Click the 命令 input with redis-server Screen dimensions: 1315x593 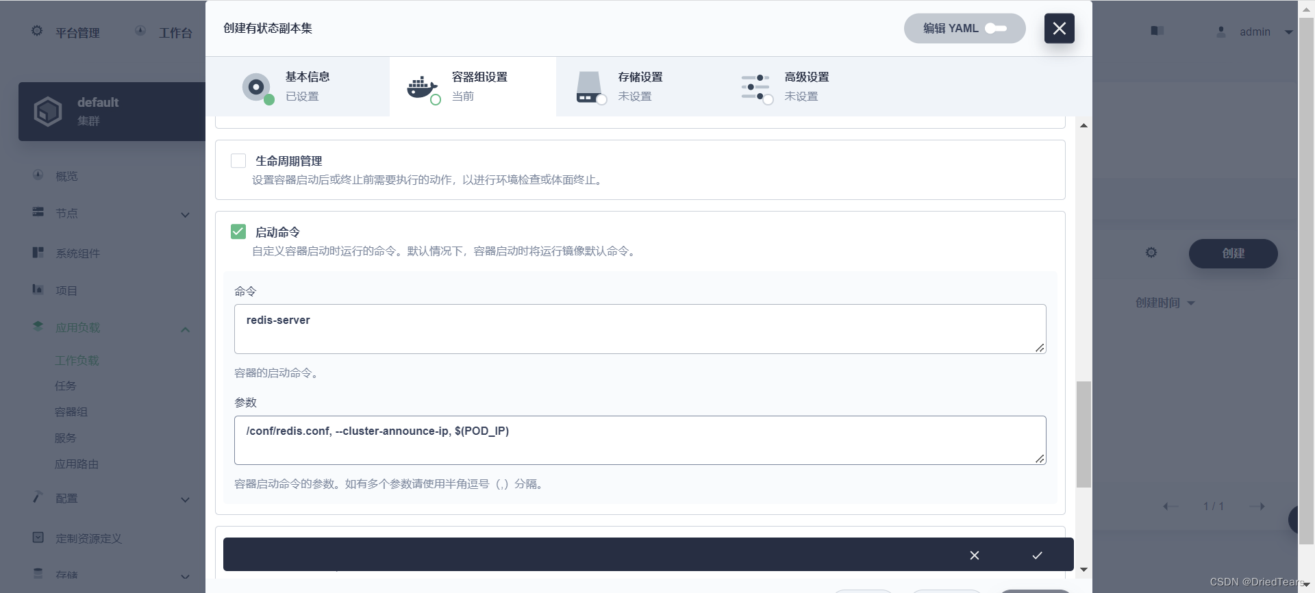pyautogui.click(x=640, y=329)
